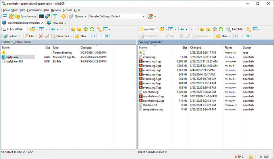Click local Rename pencil icon
The height and width of the screenshot is (159, 274).
pos(47,36)
